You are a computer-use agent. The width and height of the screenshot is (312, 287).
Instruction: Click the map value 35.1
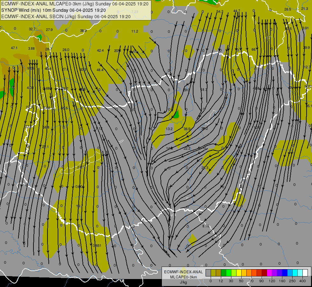[x=309, y=106]
